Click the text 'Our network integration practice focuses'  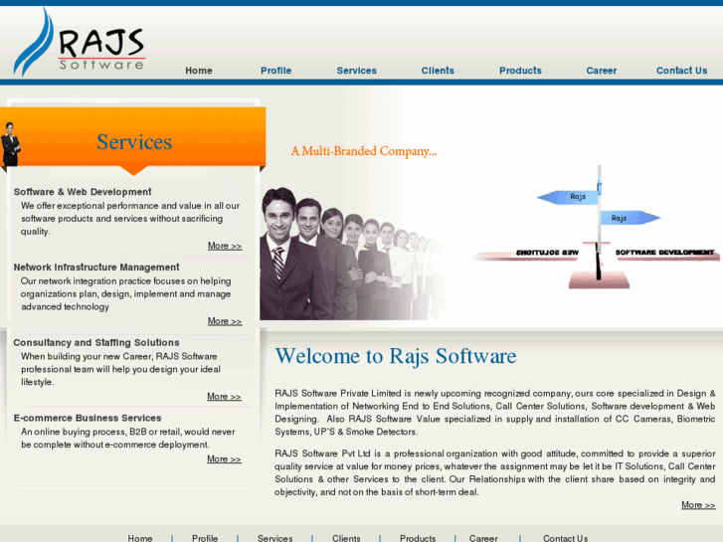point(126,293)
